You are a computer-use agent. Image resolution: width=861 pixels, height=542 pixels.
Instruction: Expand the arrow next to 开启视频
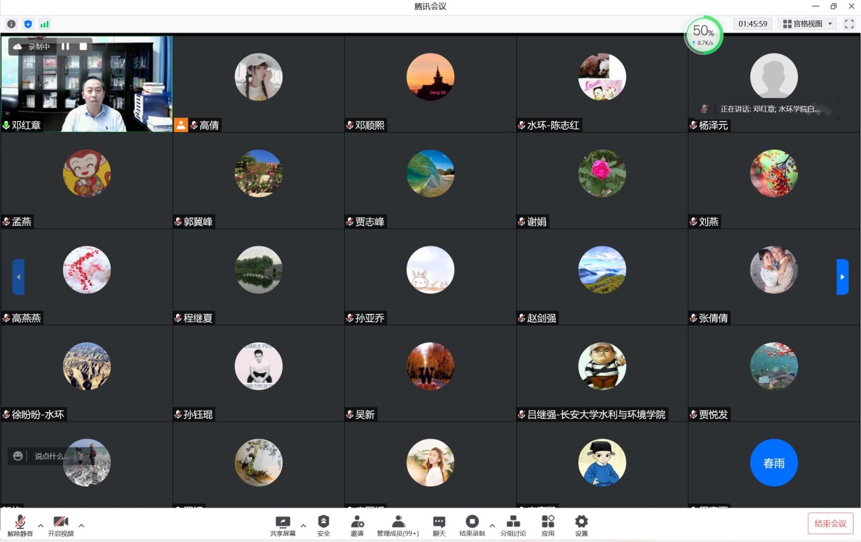point(81,525)
